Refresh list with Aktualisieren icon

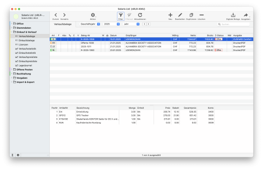coord(140,15)
